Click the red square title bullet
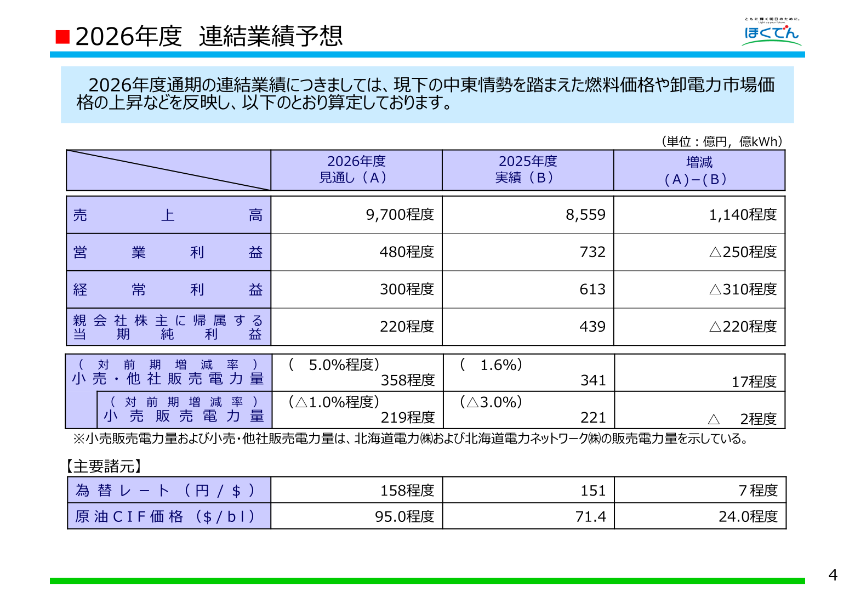 coord(63,37)
